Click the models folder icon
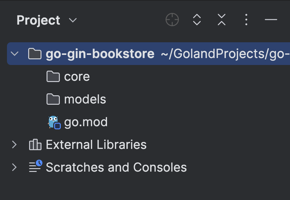Image resolution: width=290 pixels, height=200 pixels. (53, 99)
